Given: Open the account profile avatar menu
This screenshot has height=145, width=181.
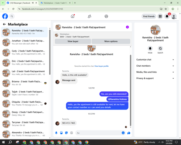Looking at the screenshot, I should point(174,16).
